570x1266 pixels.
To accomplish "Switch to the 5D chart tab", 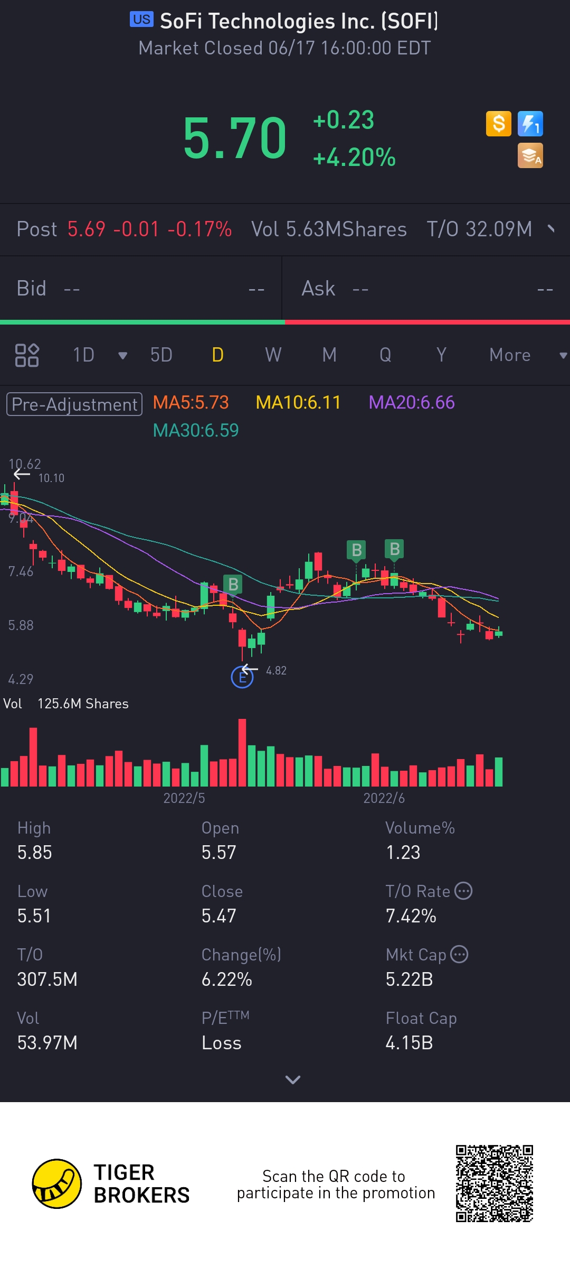I will point(161,355).
